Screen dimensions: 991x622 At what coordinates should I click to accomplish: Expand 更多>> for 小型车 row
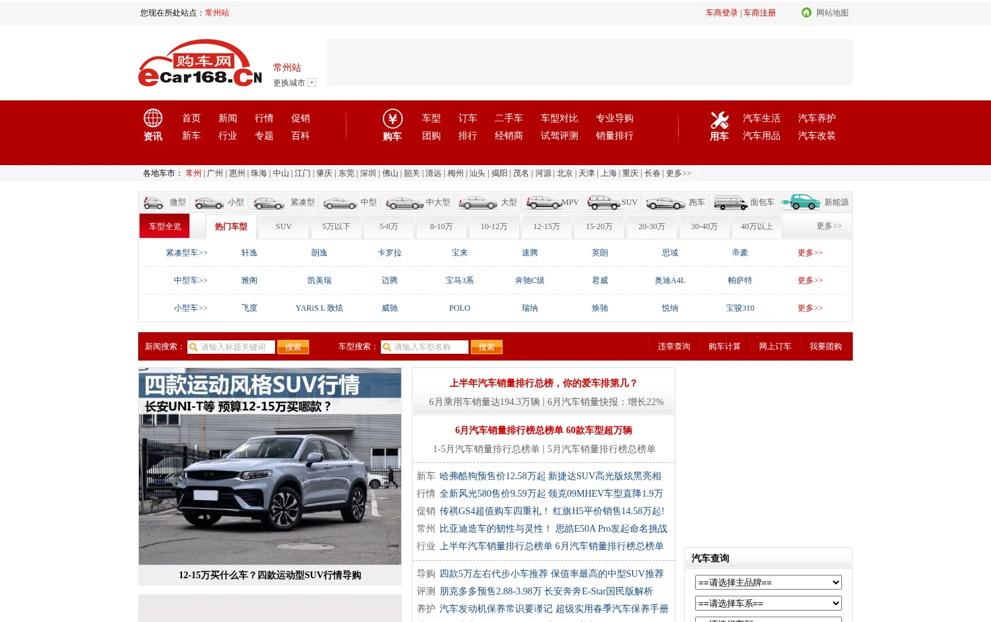810,308
